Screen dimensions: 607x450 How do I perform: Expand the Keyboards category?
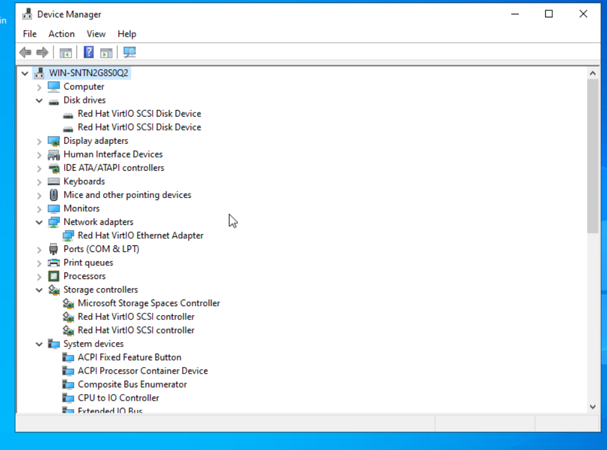point(39,182)
